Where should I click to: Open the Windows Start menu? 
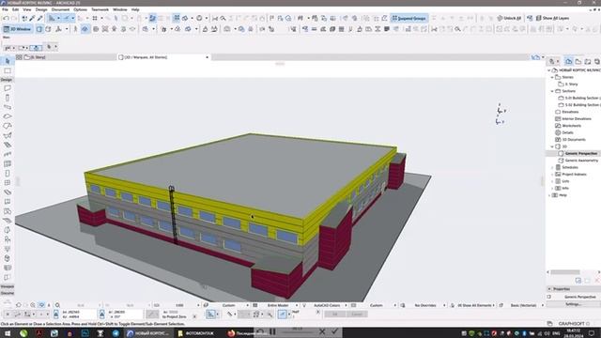[x=7, y=333]
